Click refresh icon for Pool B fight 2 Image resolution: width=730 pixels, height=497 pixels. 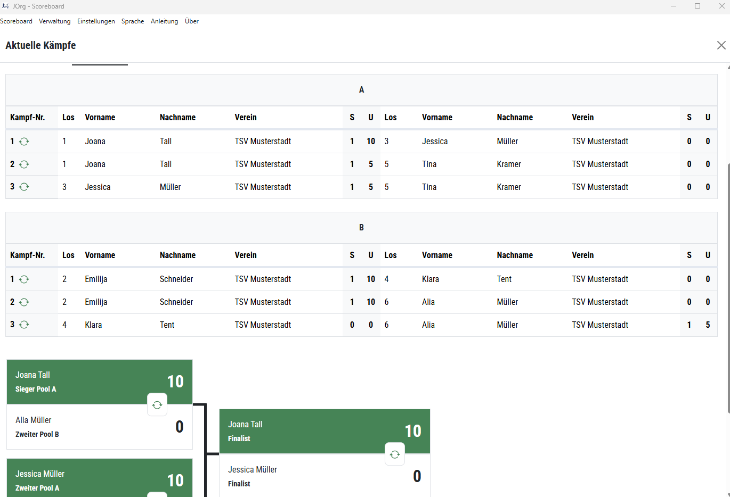(24, 302)
